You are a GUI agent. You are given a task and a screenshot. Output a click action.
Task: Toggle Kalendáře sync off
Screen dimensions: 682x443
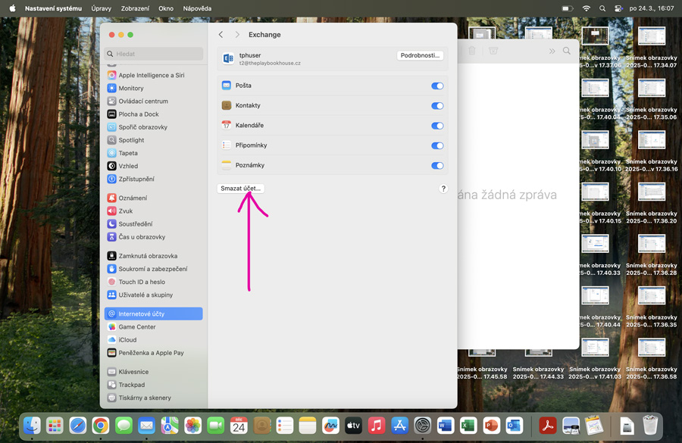pyautogui.click(x=437, y=126)
